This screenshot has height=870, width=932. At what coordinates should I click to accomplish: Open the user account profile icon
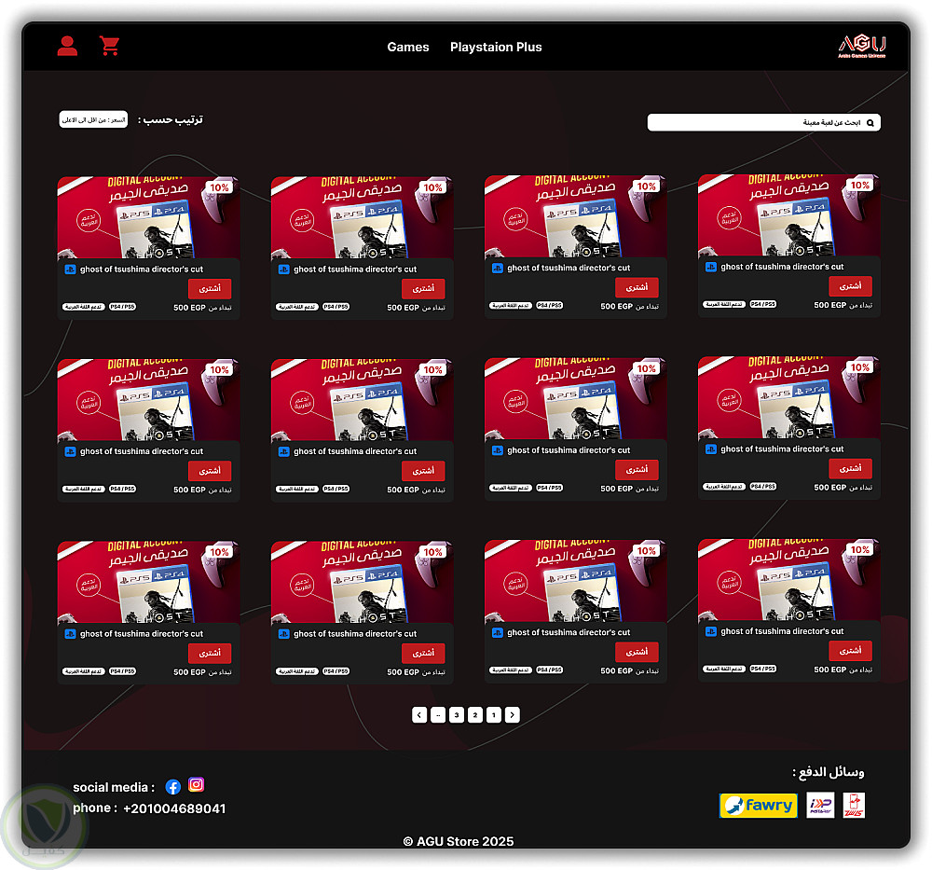tap(67, 46)
